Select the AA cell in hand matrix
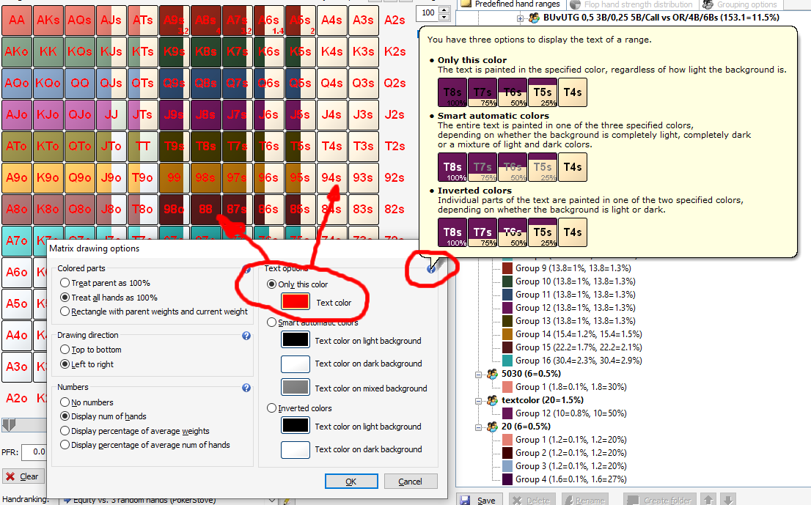 (17, 21)
